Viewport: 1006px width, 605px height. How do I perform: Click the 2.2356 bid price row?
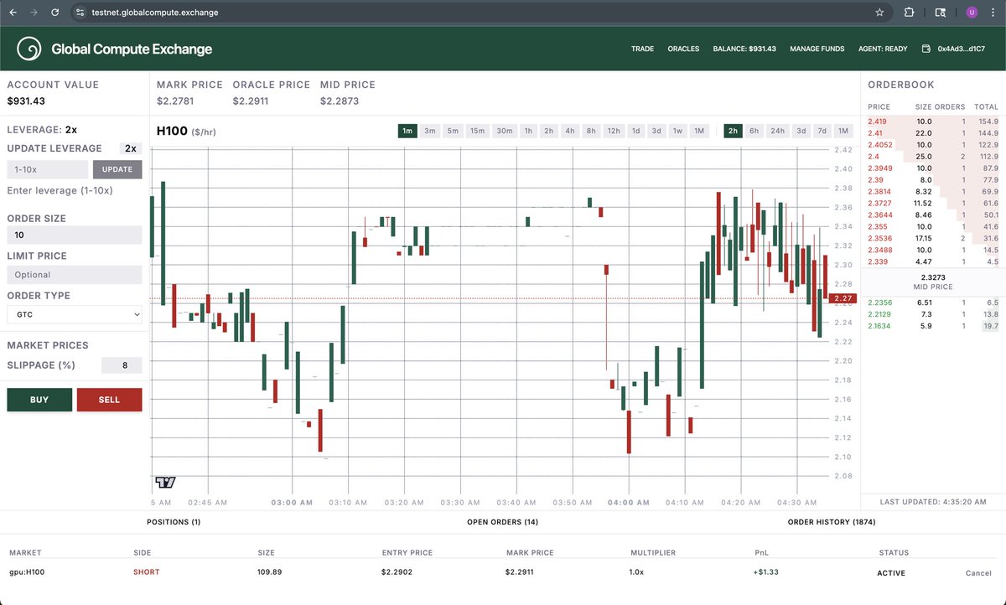pos(933,302)
